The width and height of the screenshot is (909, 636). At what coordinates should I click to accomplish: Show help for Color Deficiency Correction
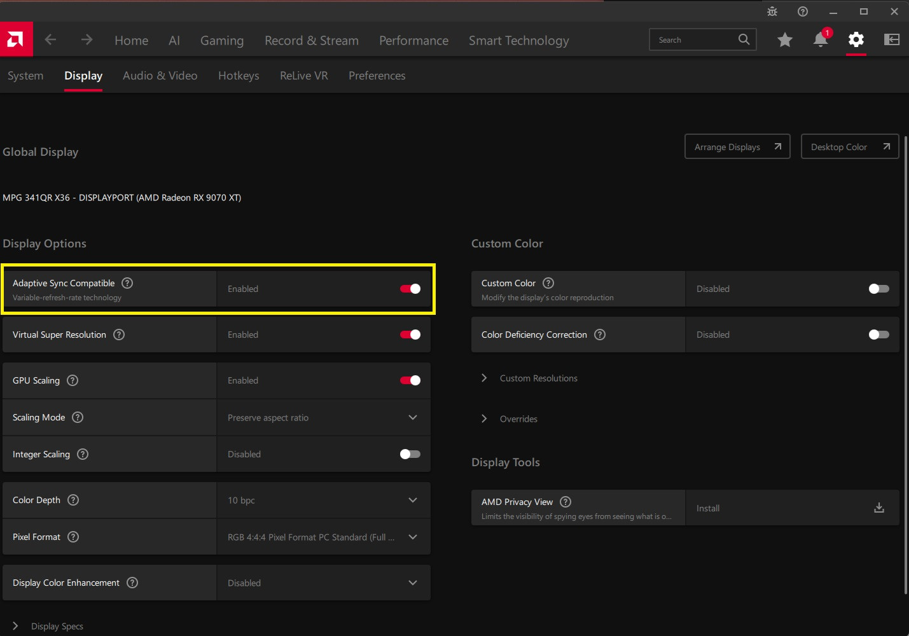(600, 335)
